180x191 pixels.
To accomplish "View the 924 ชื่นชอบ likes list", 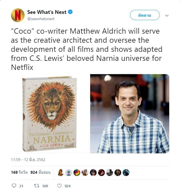I will click(40, 172).
